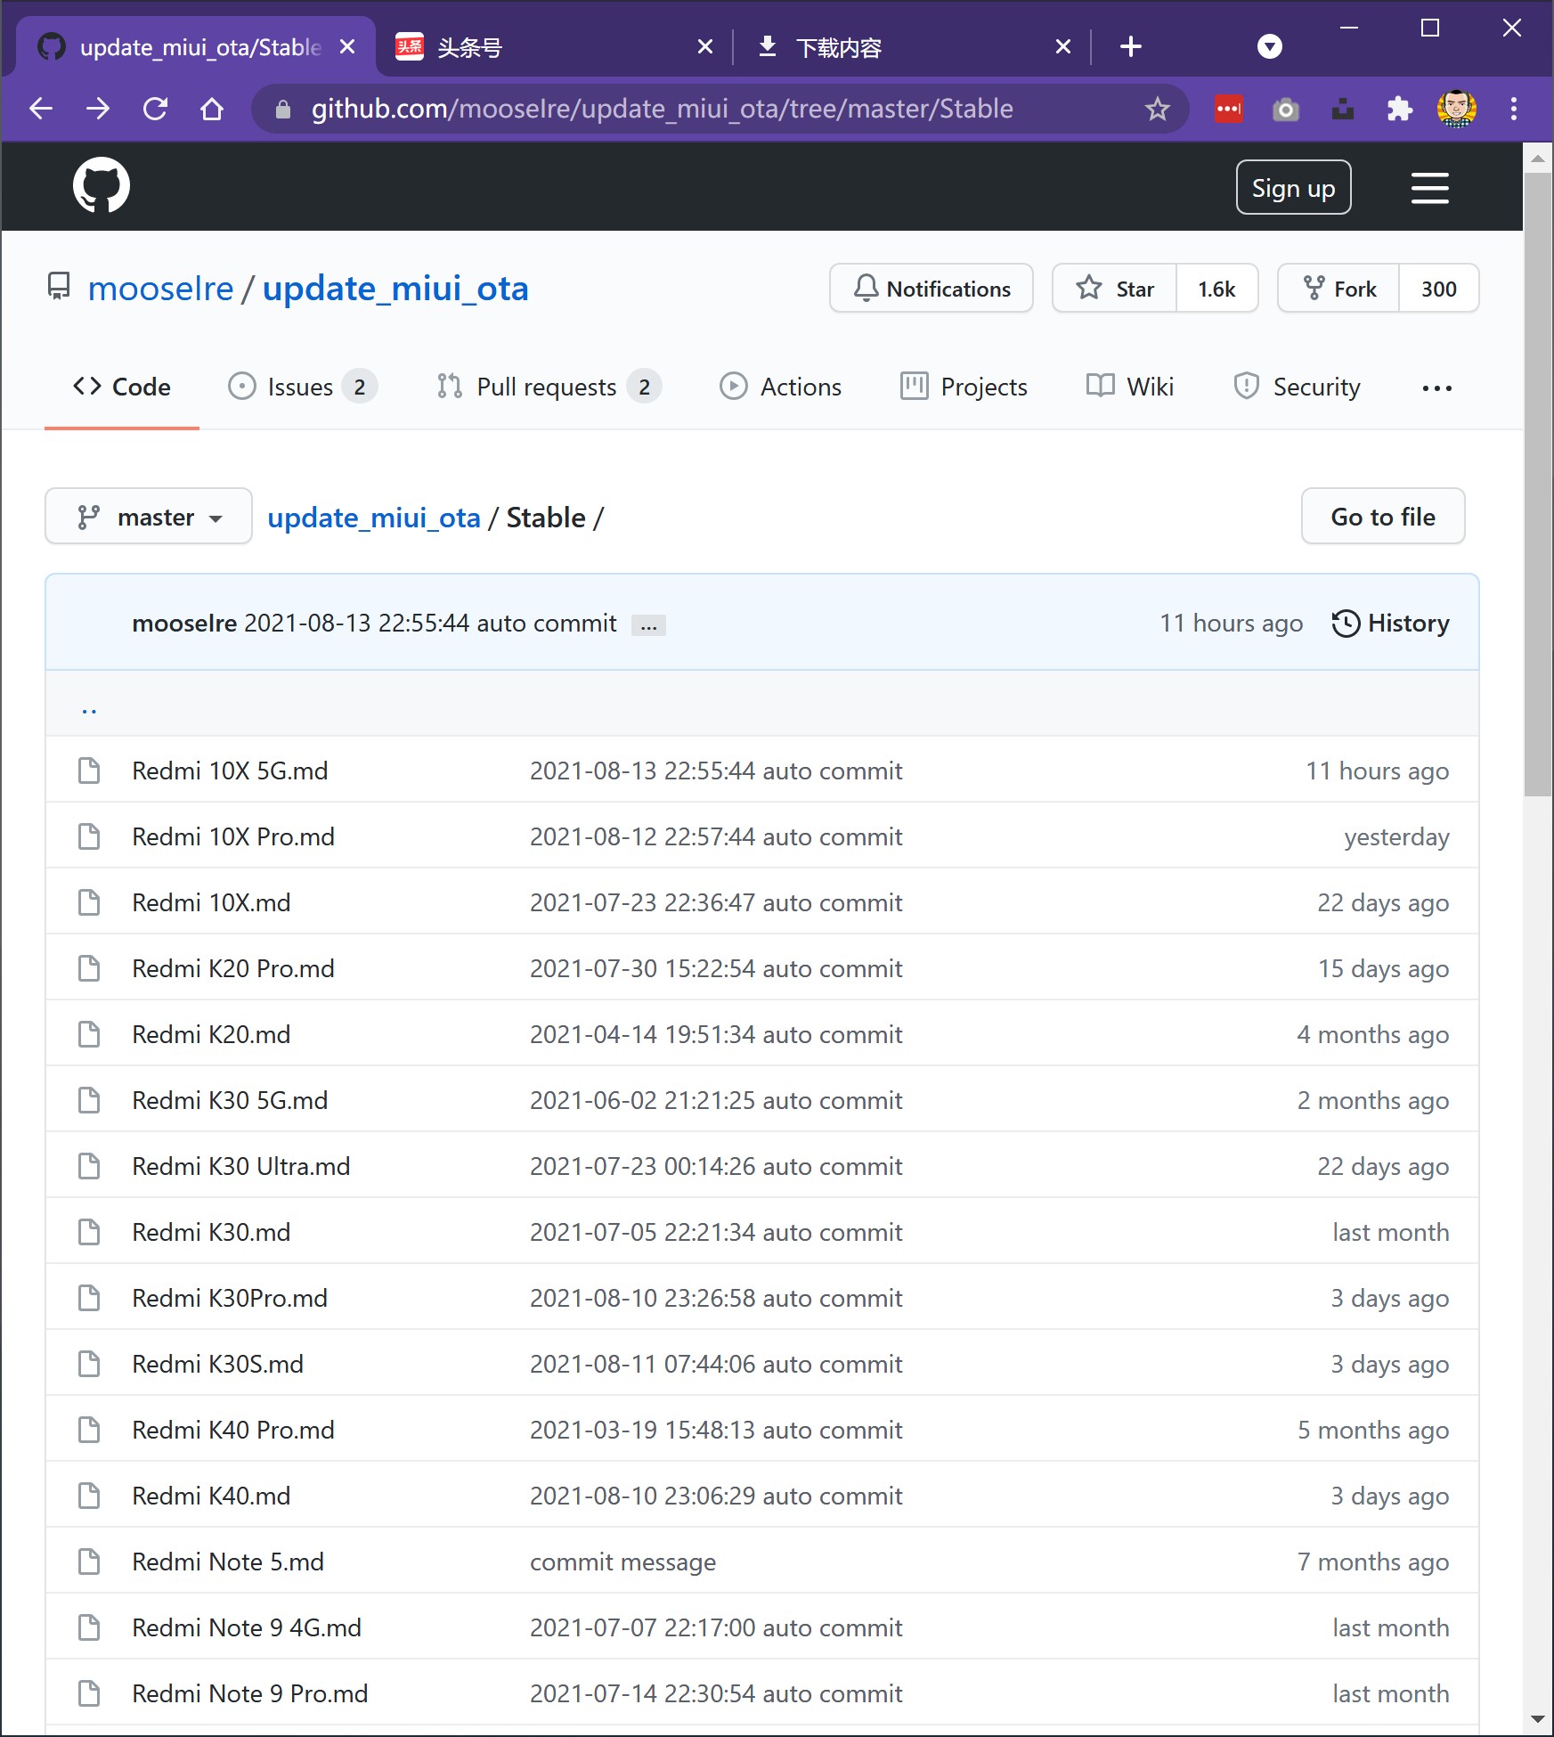1554x1737 pixels.
Task: Star the update_miui_ota repository
Action: pos(1112,288)
